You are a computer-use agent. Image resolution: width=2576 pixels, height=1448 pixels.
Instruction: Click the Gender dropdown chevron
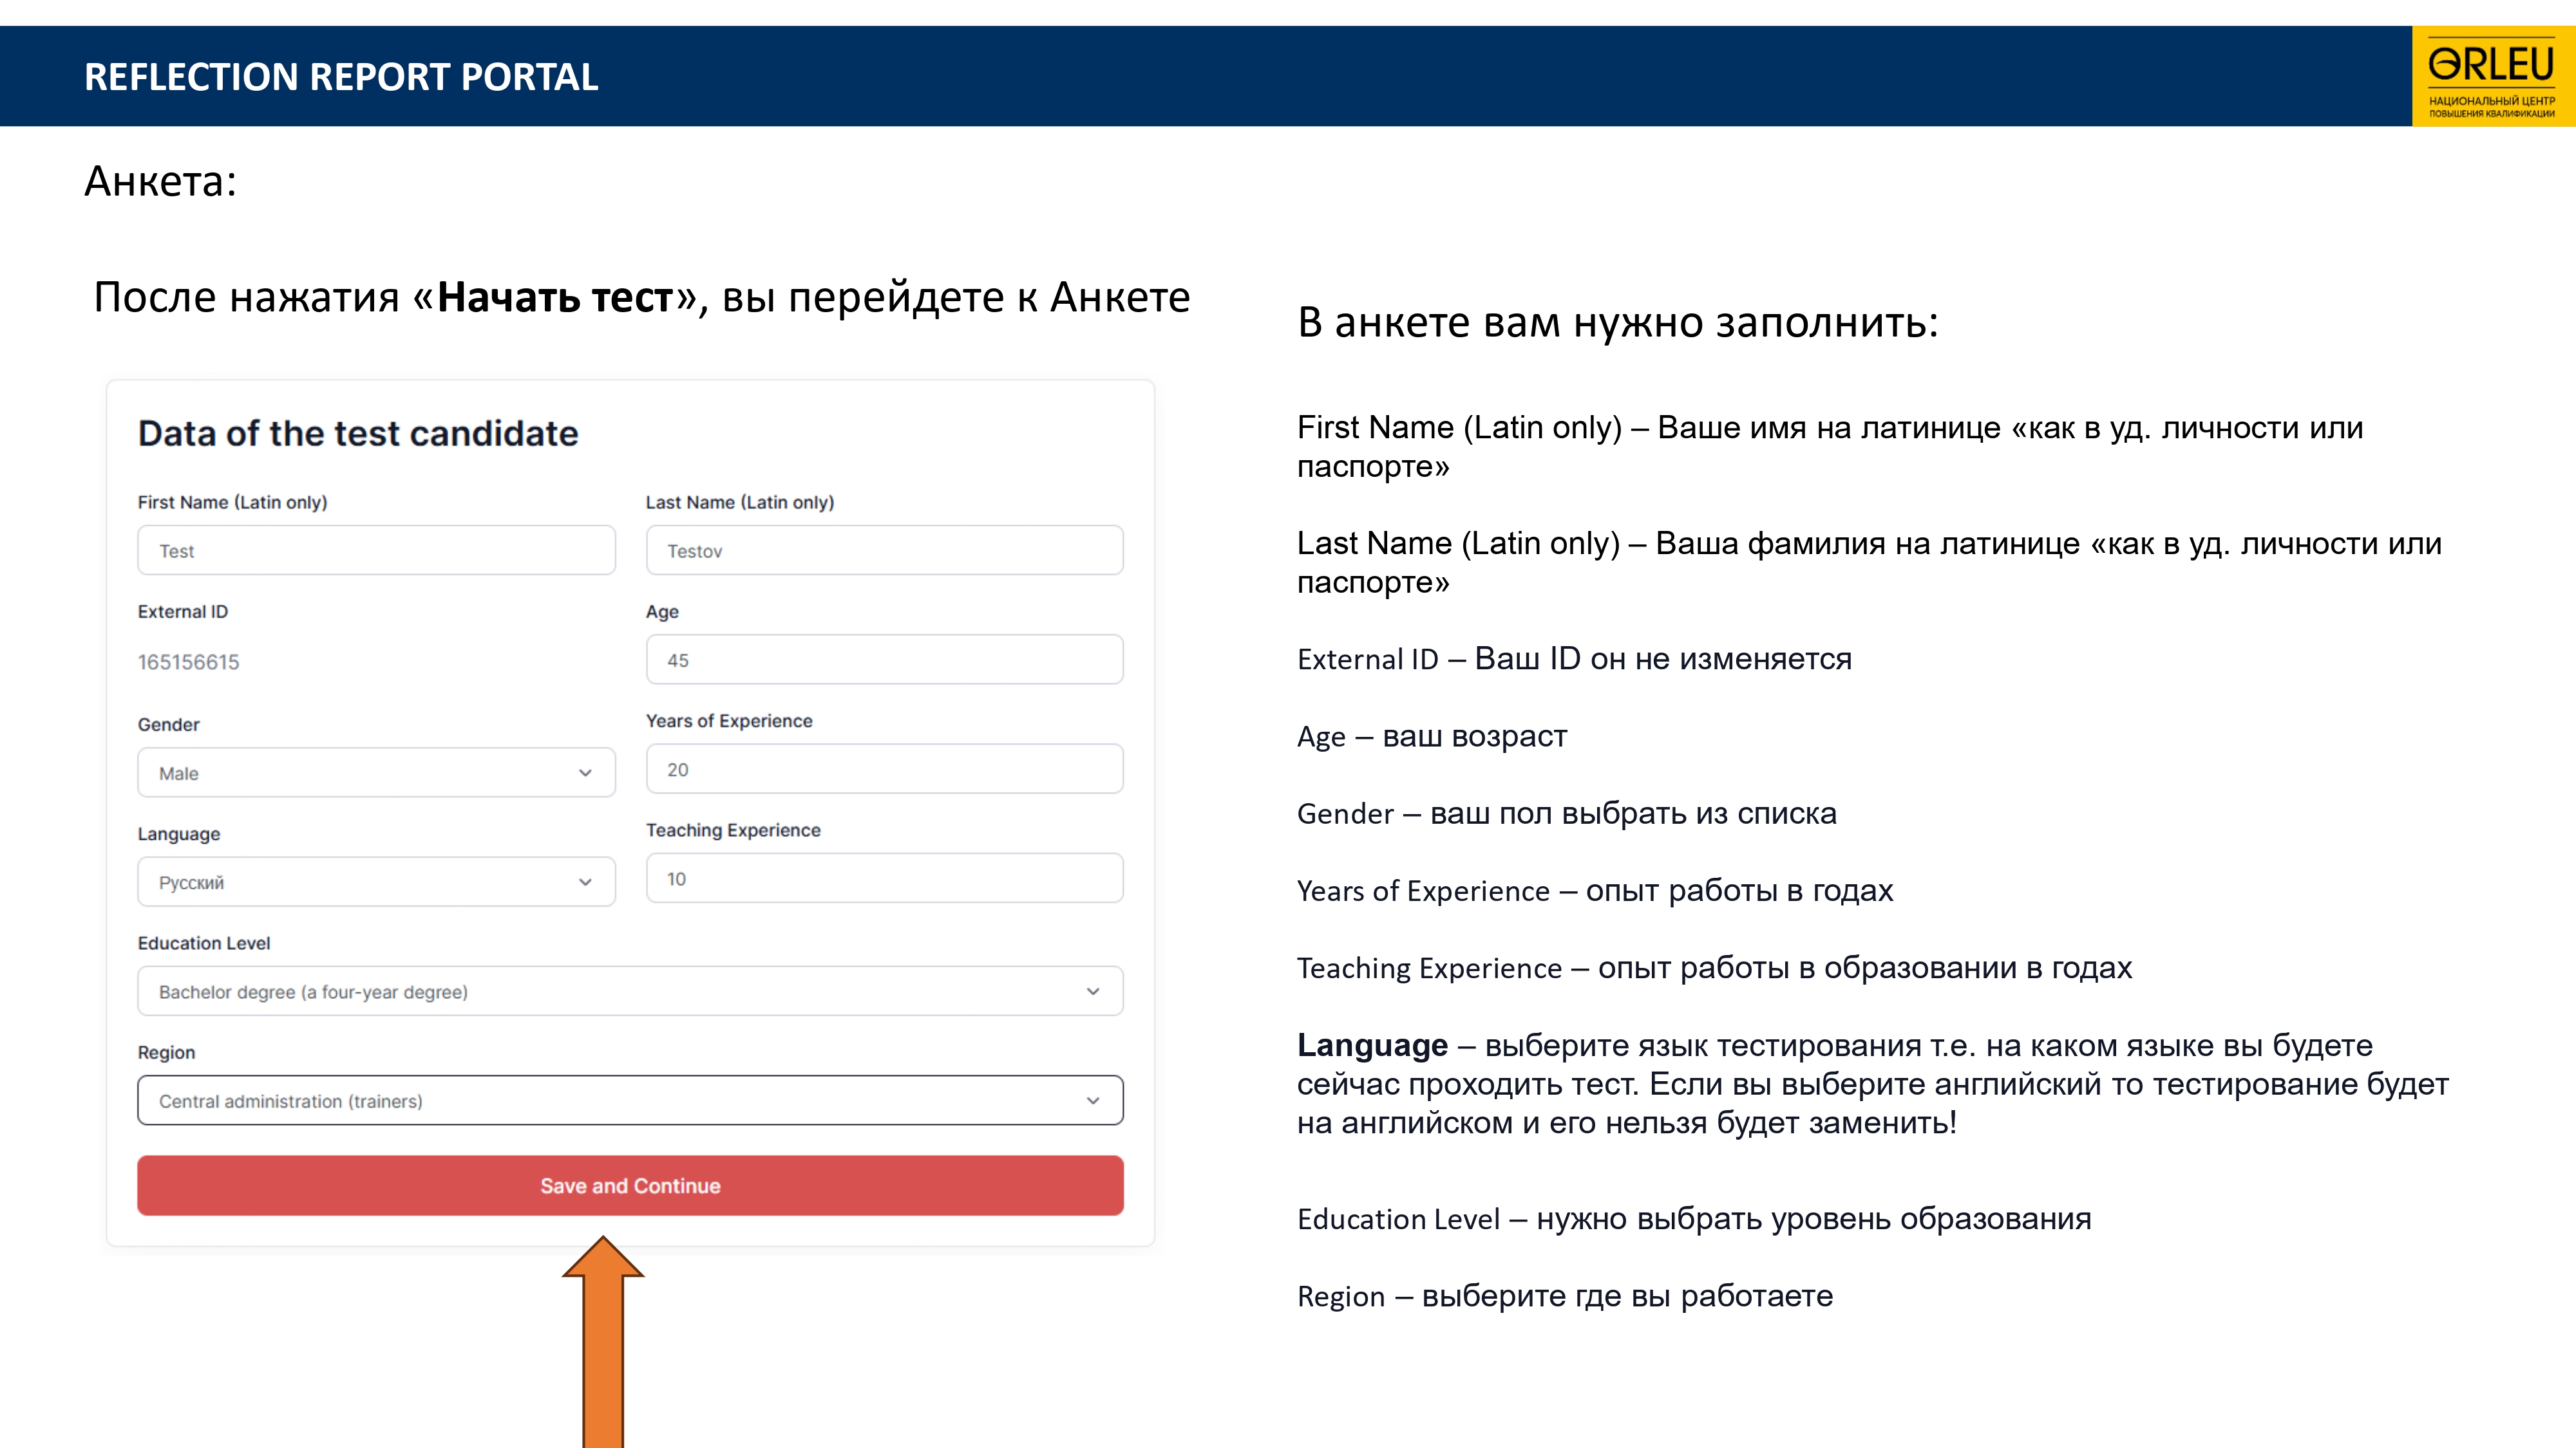click(x=585, y=772)
